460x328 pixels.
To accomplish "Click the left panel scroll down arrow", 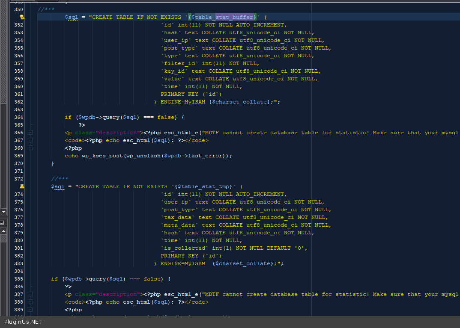I will point(3,211).
